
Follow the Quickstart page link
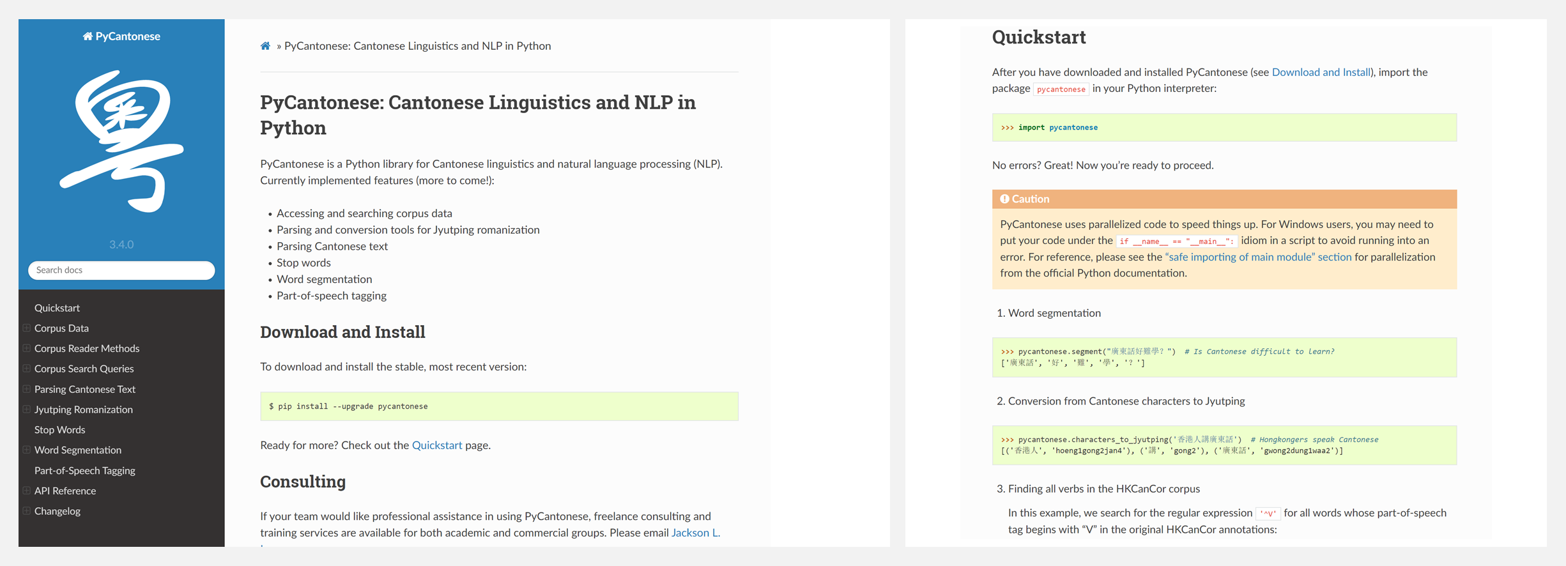click(437, 445)
